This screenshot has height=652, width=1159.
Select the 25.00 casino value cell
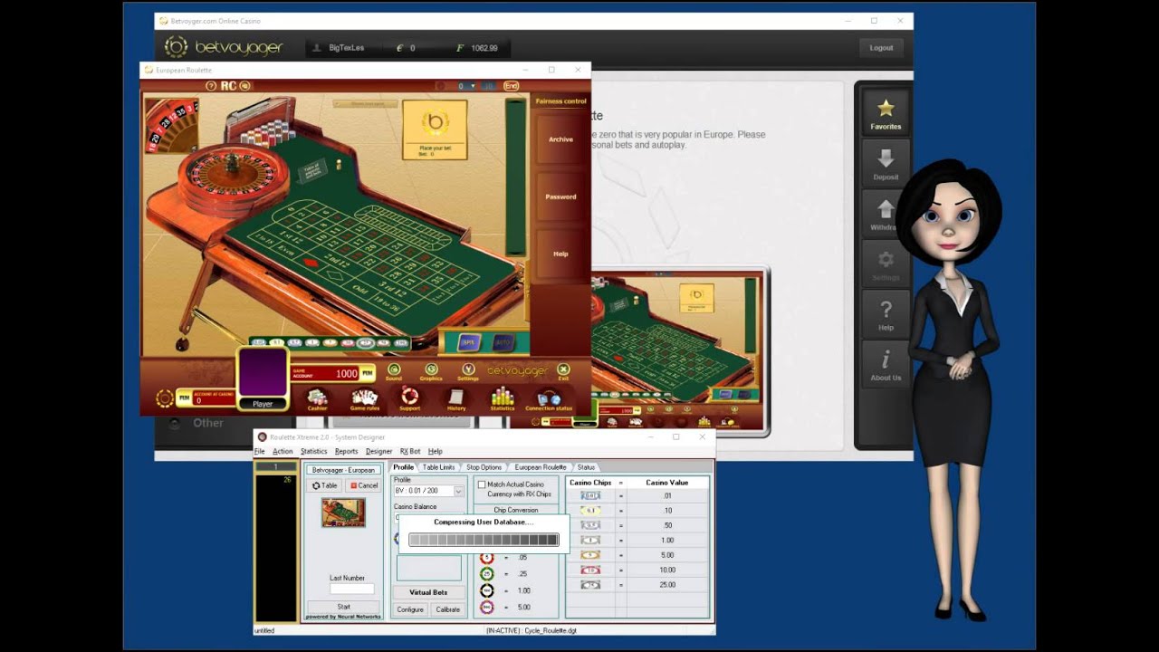coord(667,585)
